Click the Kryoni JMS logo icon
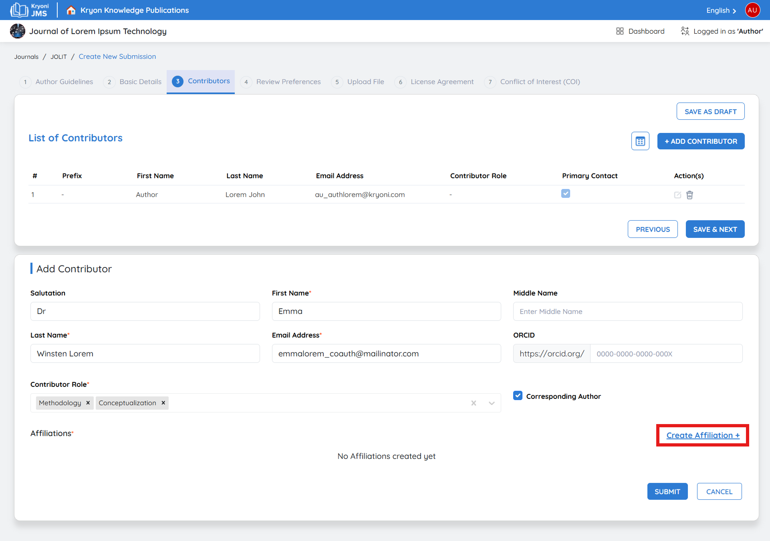The height and width of the screenshot is (541, 770). click(x=19, y=10)
